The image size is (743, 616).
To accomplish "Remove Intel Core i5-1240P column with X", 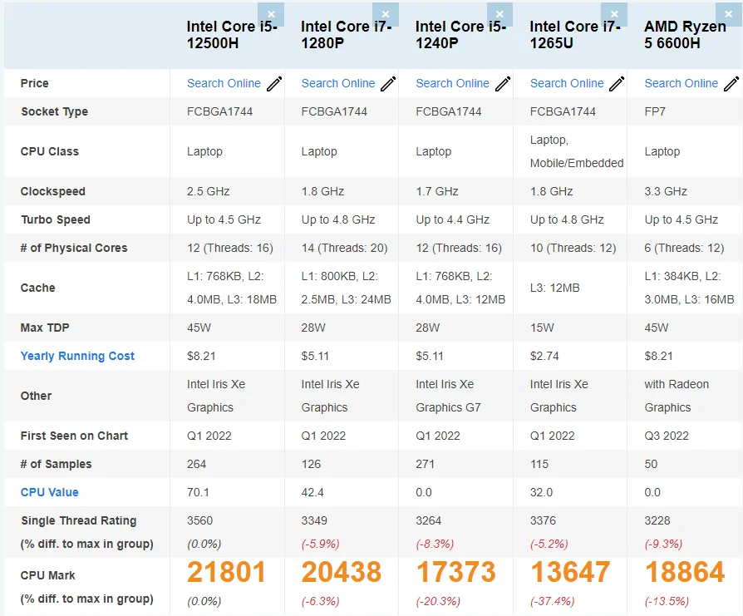I will click(x=500, y=14).
